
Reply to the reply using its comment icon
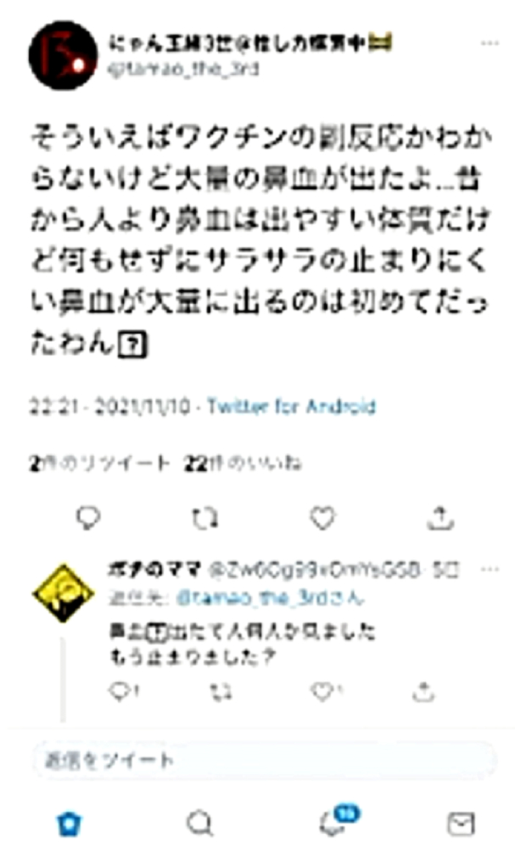tap(124, 691)
